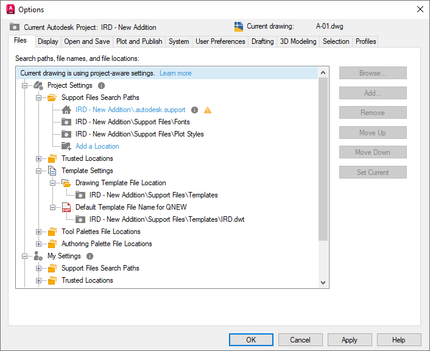
Task: Click Current Autodesk Project folder icon
Action: tap(15, 27)
